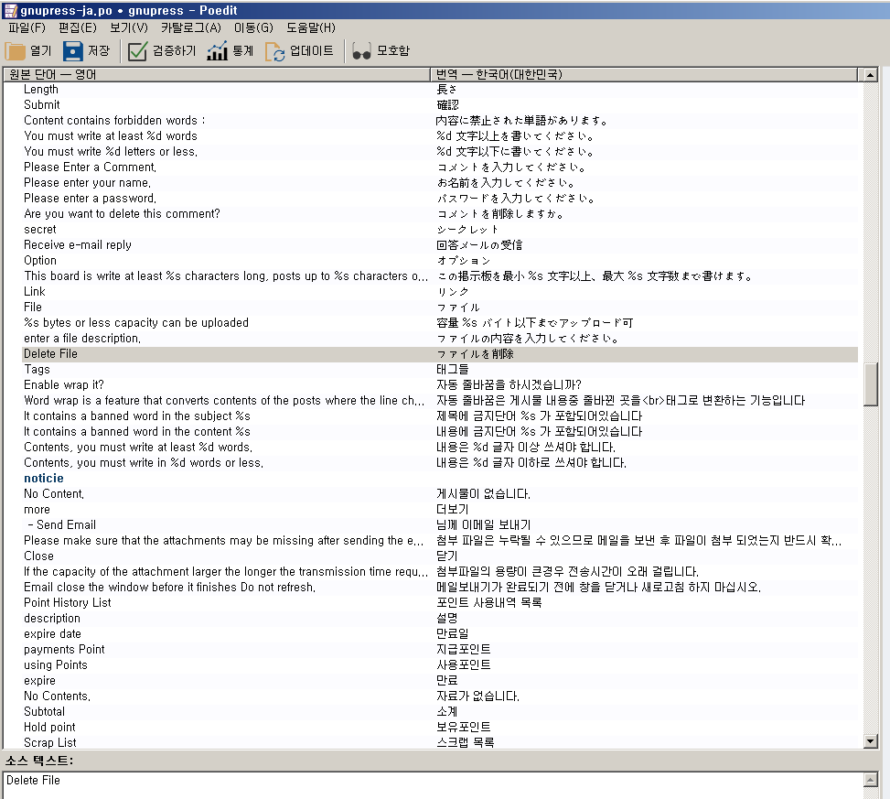Screen dimensions: 890x799
Task: Click the Open (열기) folder icon
Action: pos(16,51)
